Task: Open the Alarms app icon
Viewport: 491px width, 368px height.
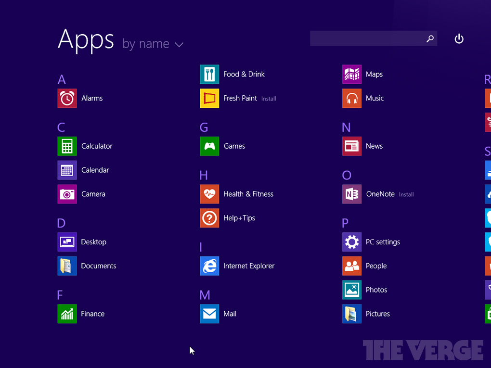Action: (67, 98)
